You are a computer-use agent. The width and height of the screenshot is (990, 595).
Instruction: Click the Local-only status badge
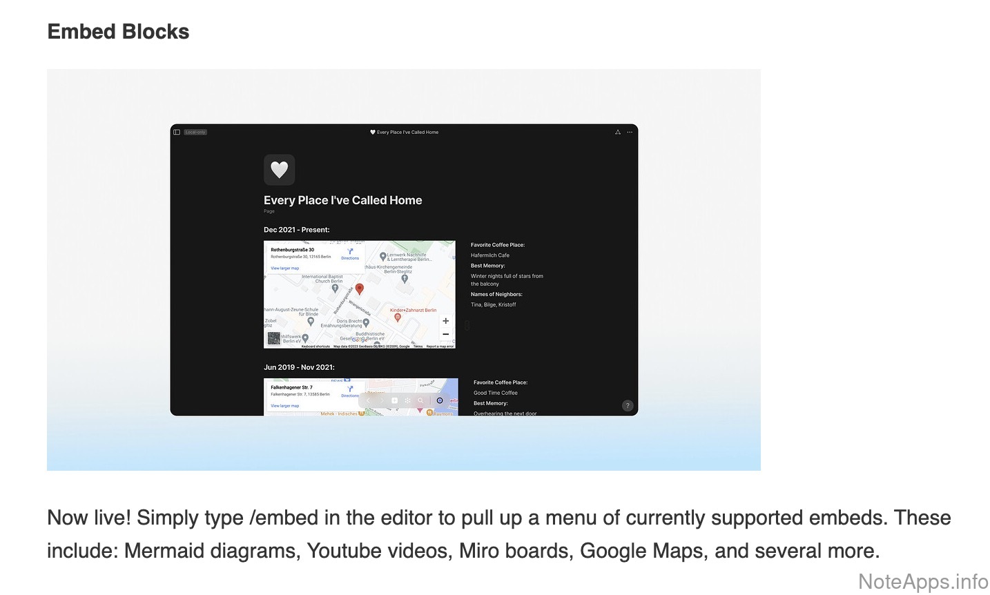pyautogui.click(x=195, y=132)
